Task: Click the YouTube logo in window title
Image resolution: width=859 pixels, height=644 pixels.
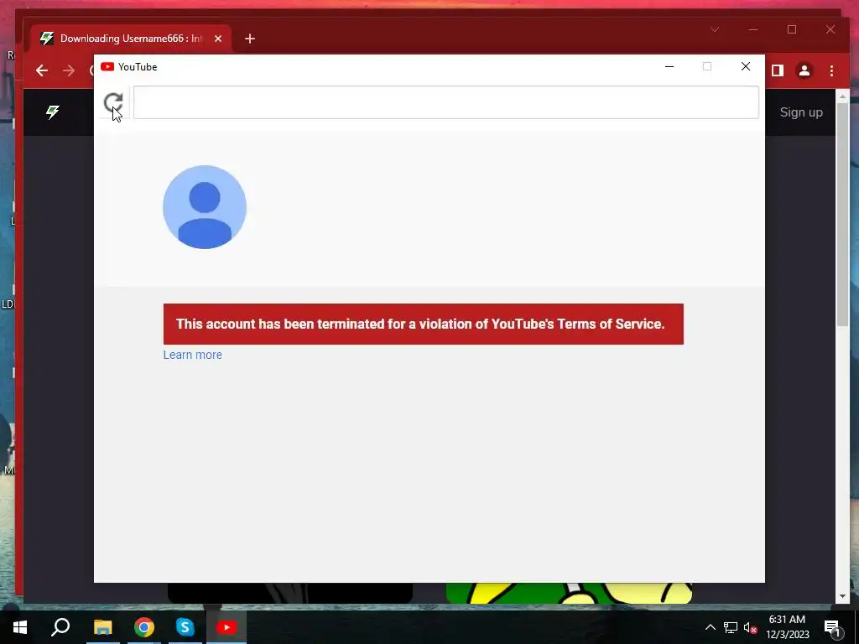Action: point(107,67)
